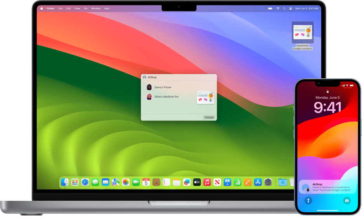Click Olivia's MacBook Pro avatar in AirDrop
Viewport: 362px width, 217px height.
click(149, 97)
